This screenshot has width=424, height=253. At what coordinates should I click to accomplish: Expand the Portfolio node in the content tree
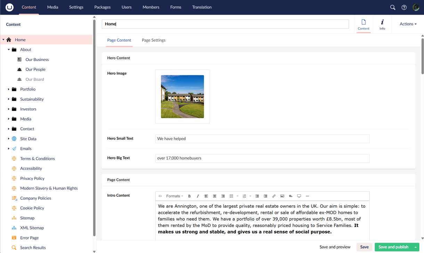(x=9, y=89)
